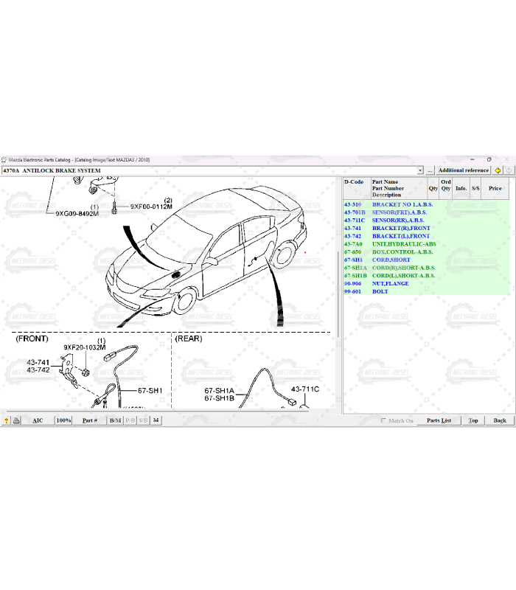Image resolution: width=516 pixels, height=590 pixels.
Task: Select the 67-650 BOX,CONTROL-A.B.S. row
Action: pyautogui.click(x=402, y=252)
